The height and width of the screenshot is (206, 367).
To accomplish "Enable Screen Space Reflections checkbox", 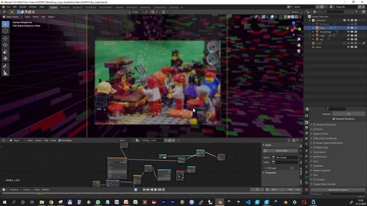I will [314, 143].
